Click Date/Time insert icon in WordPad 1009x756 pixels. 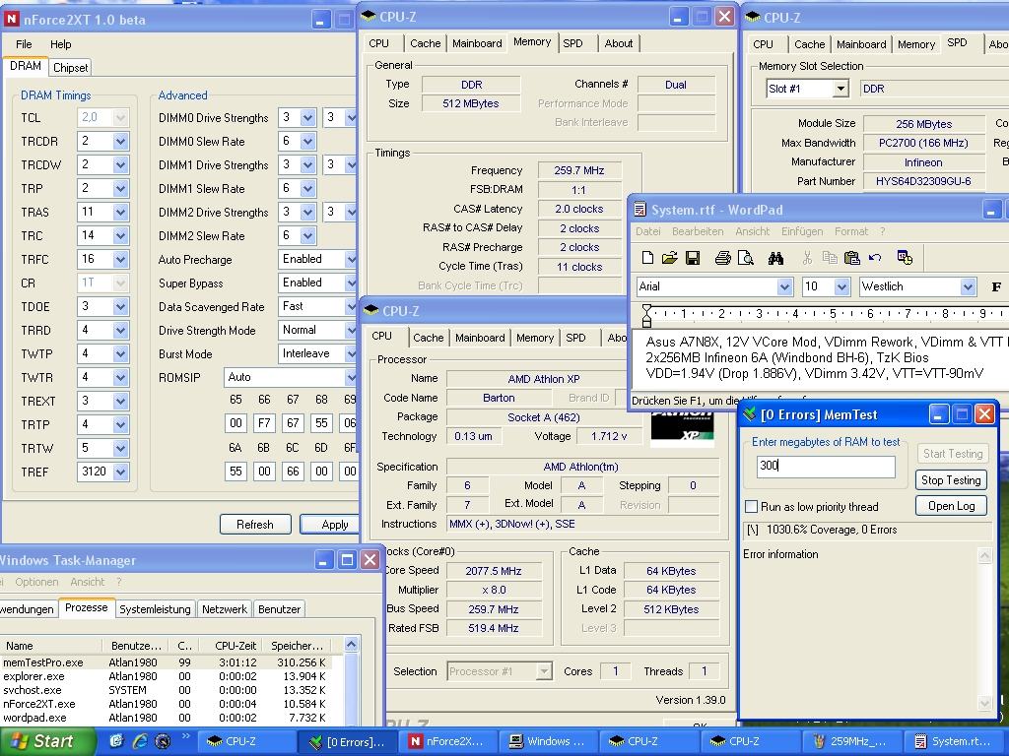coord(905,258)
